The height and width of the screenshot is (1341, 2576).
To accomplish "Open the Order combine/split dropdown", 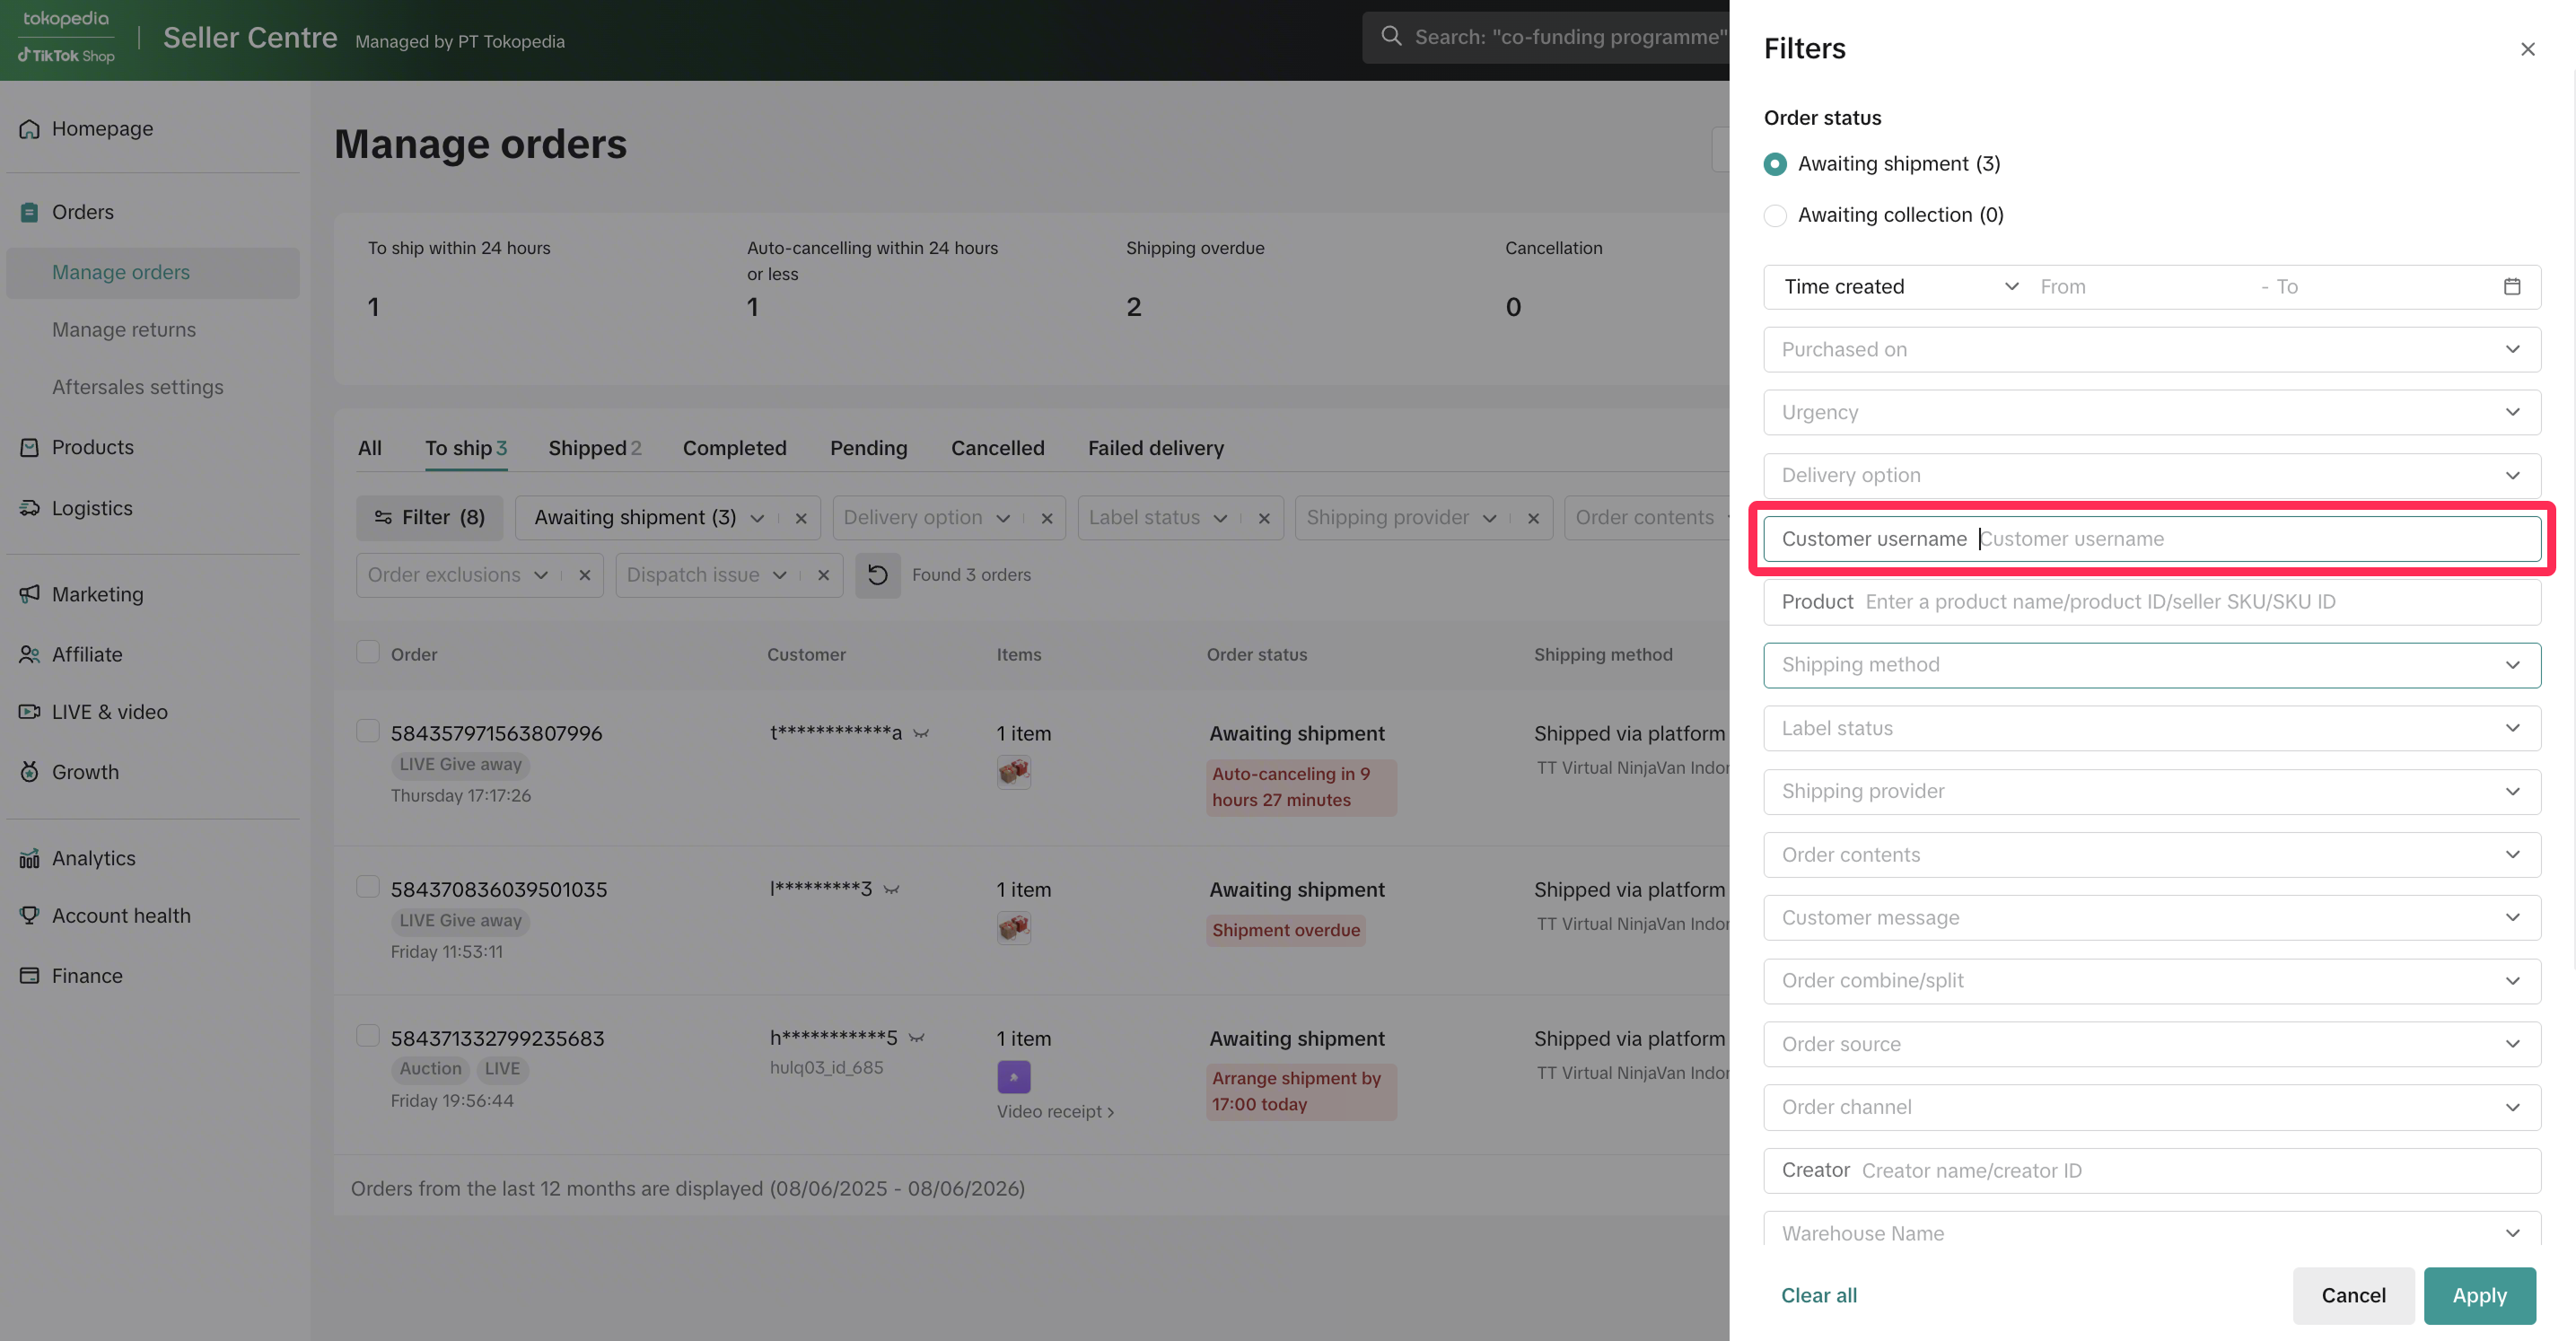I will click(2152, 981).
